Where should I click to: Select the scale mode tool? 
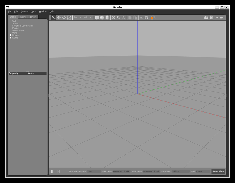click(x=69, y=18)
